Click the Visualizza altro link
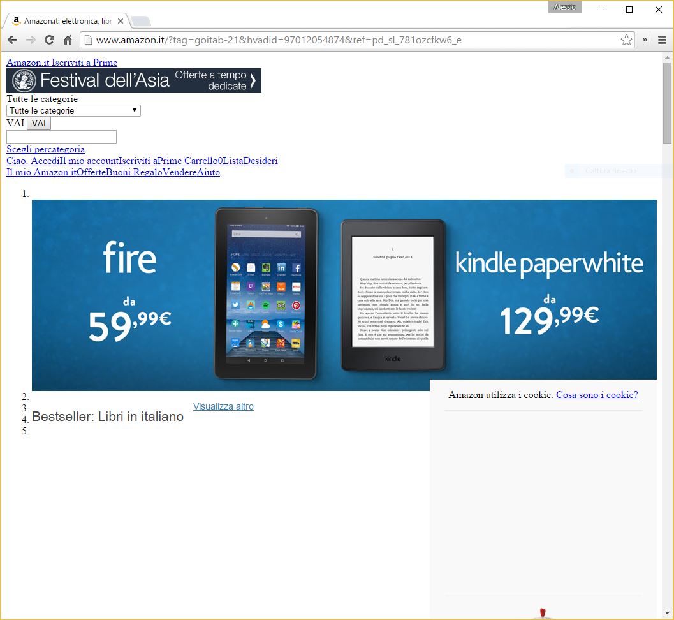 point(223,406)
